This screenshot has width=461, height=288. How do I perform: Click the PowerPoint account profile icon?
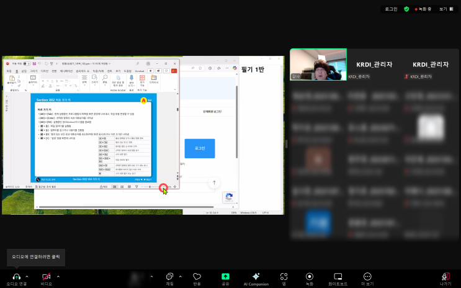click(x=148, y=63)
